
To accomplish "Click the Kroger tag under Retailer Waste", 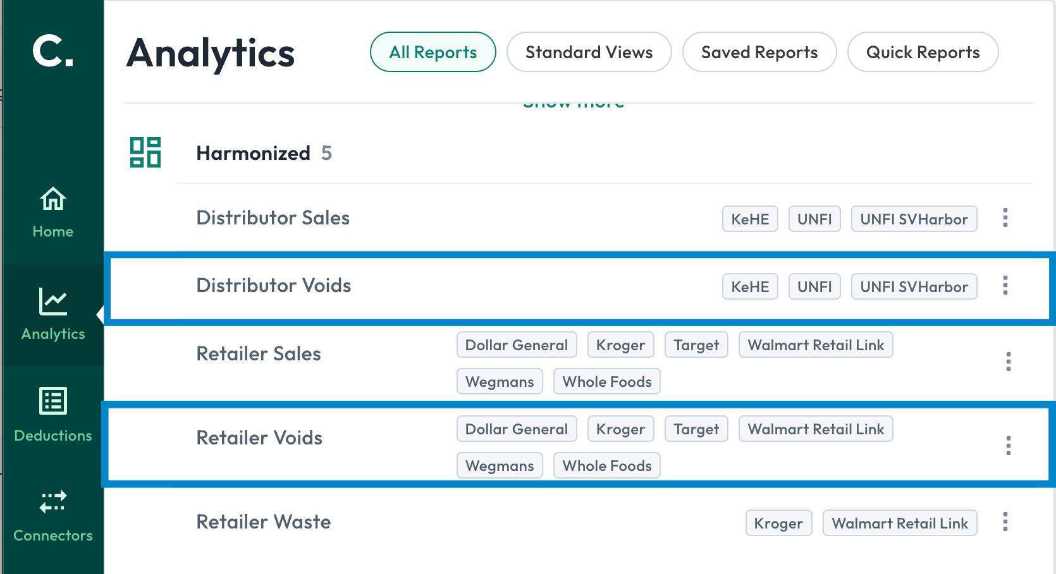I will point(778,523).
